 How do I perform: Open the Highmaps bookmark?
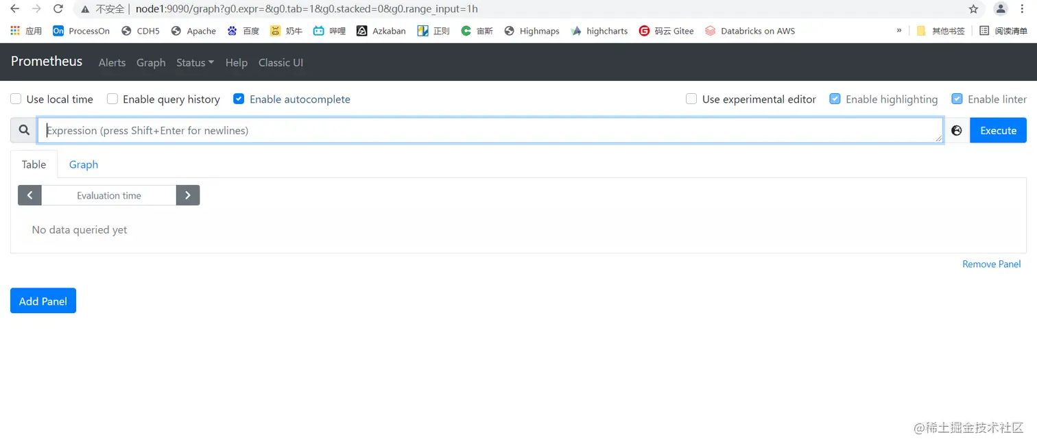(532, 31)
